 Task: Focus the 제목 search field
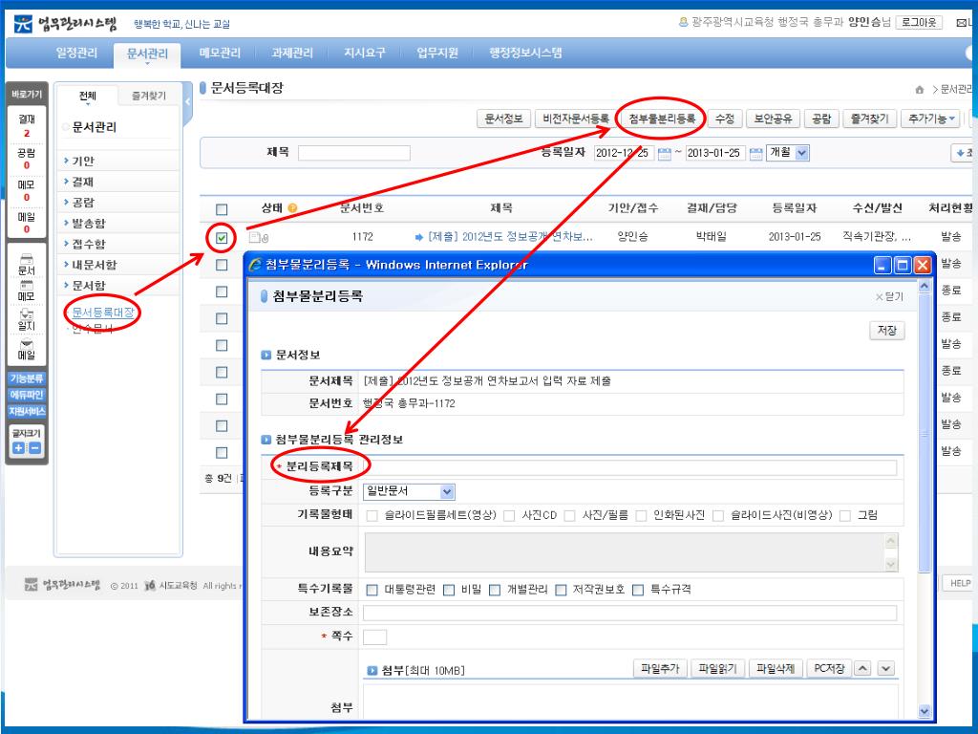click(x=354, y=153)
